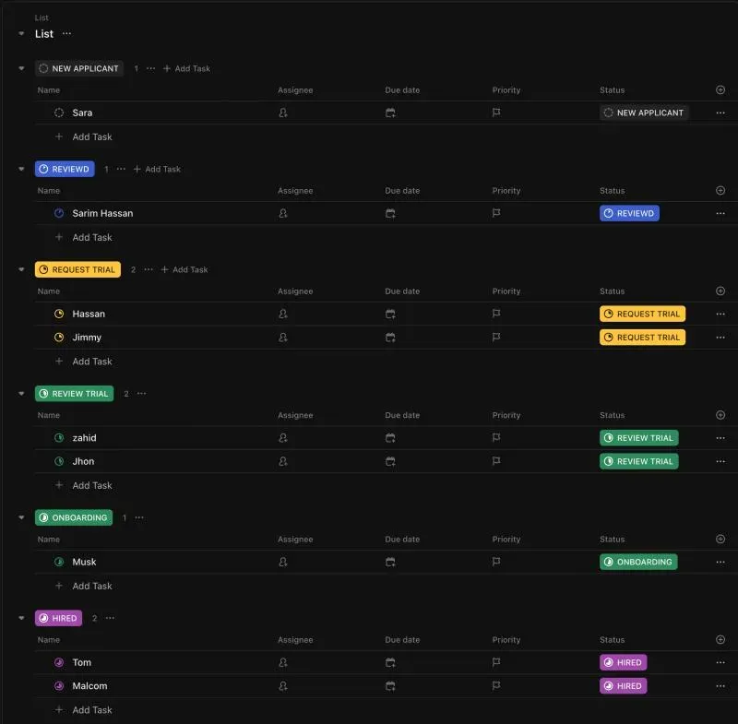Image resolution: width=738 pixels, height=724 pixels.
Task: Add column in New Applicant group
Action: [720, 89]
